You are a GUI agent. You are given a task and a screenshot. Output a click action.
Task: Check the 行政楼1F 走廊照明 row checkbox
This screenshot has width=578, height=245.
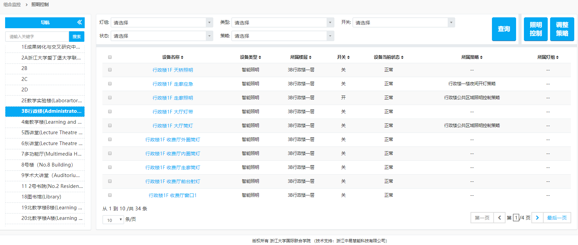click(110, 98)
